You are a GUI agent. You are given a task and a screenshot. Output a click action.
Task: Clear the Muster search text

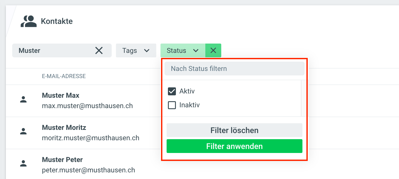click(x=99, y=50)
